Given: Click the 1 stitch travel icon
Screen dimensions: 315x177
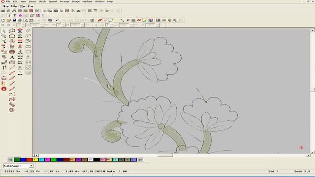Looking at the screenshot, I should pyautogui.click(x=20, y=73).
